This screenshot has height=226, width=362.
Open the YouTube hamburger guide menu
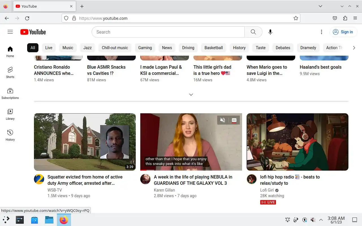tap(10, 32)
